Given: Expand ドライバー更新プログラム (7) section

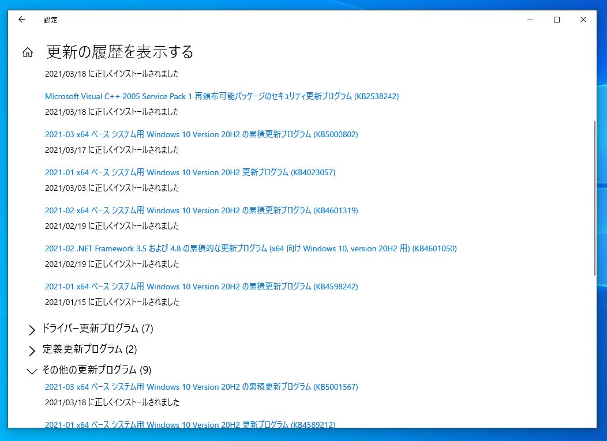Looking at the screenshot, I should coord(91,329).
